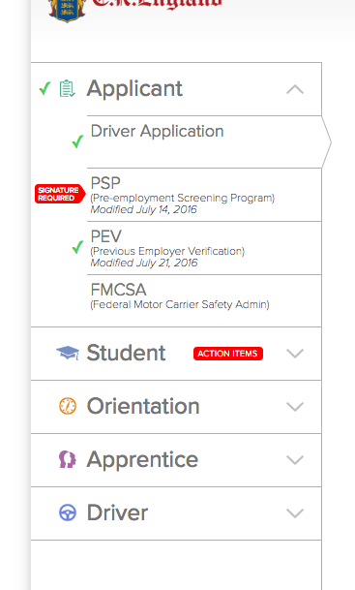Viewport: 355px width, 590px height.
Task: Expand the Student section chevron
Action: (295, 354)
